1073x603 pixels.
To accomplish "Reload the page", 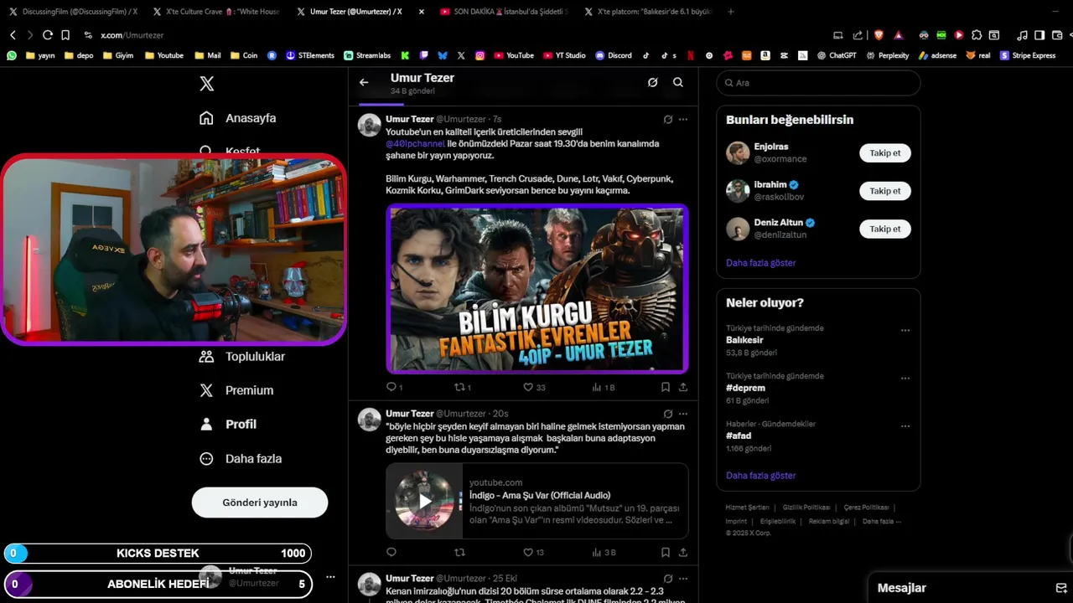I will tap(48, 35).
